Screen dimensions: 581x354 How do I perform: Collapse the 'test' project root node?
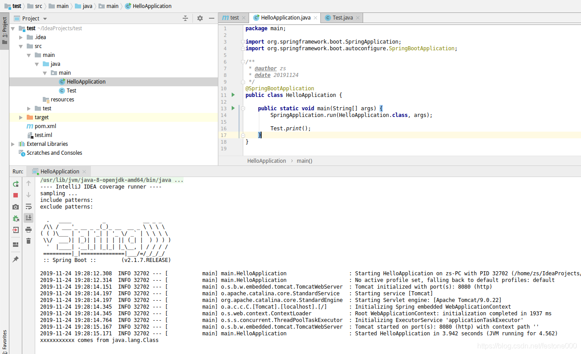point(12,28)
